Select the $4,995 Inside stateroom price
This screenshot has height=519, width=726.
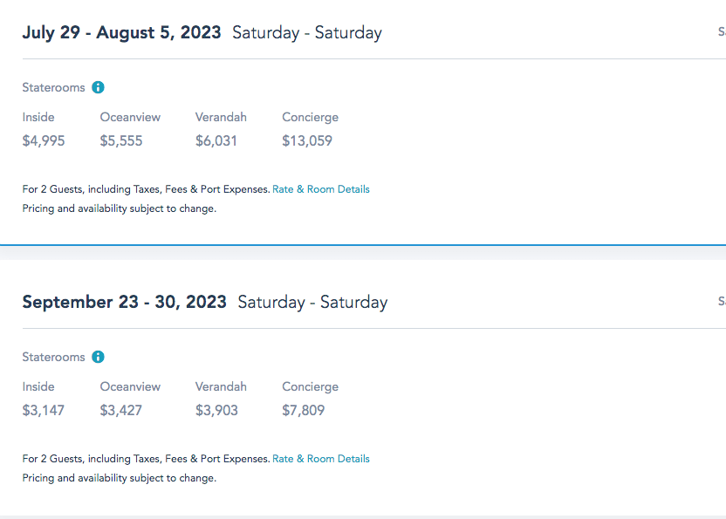click(x=44, y=141)
